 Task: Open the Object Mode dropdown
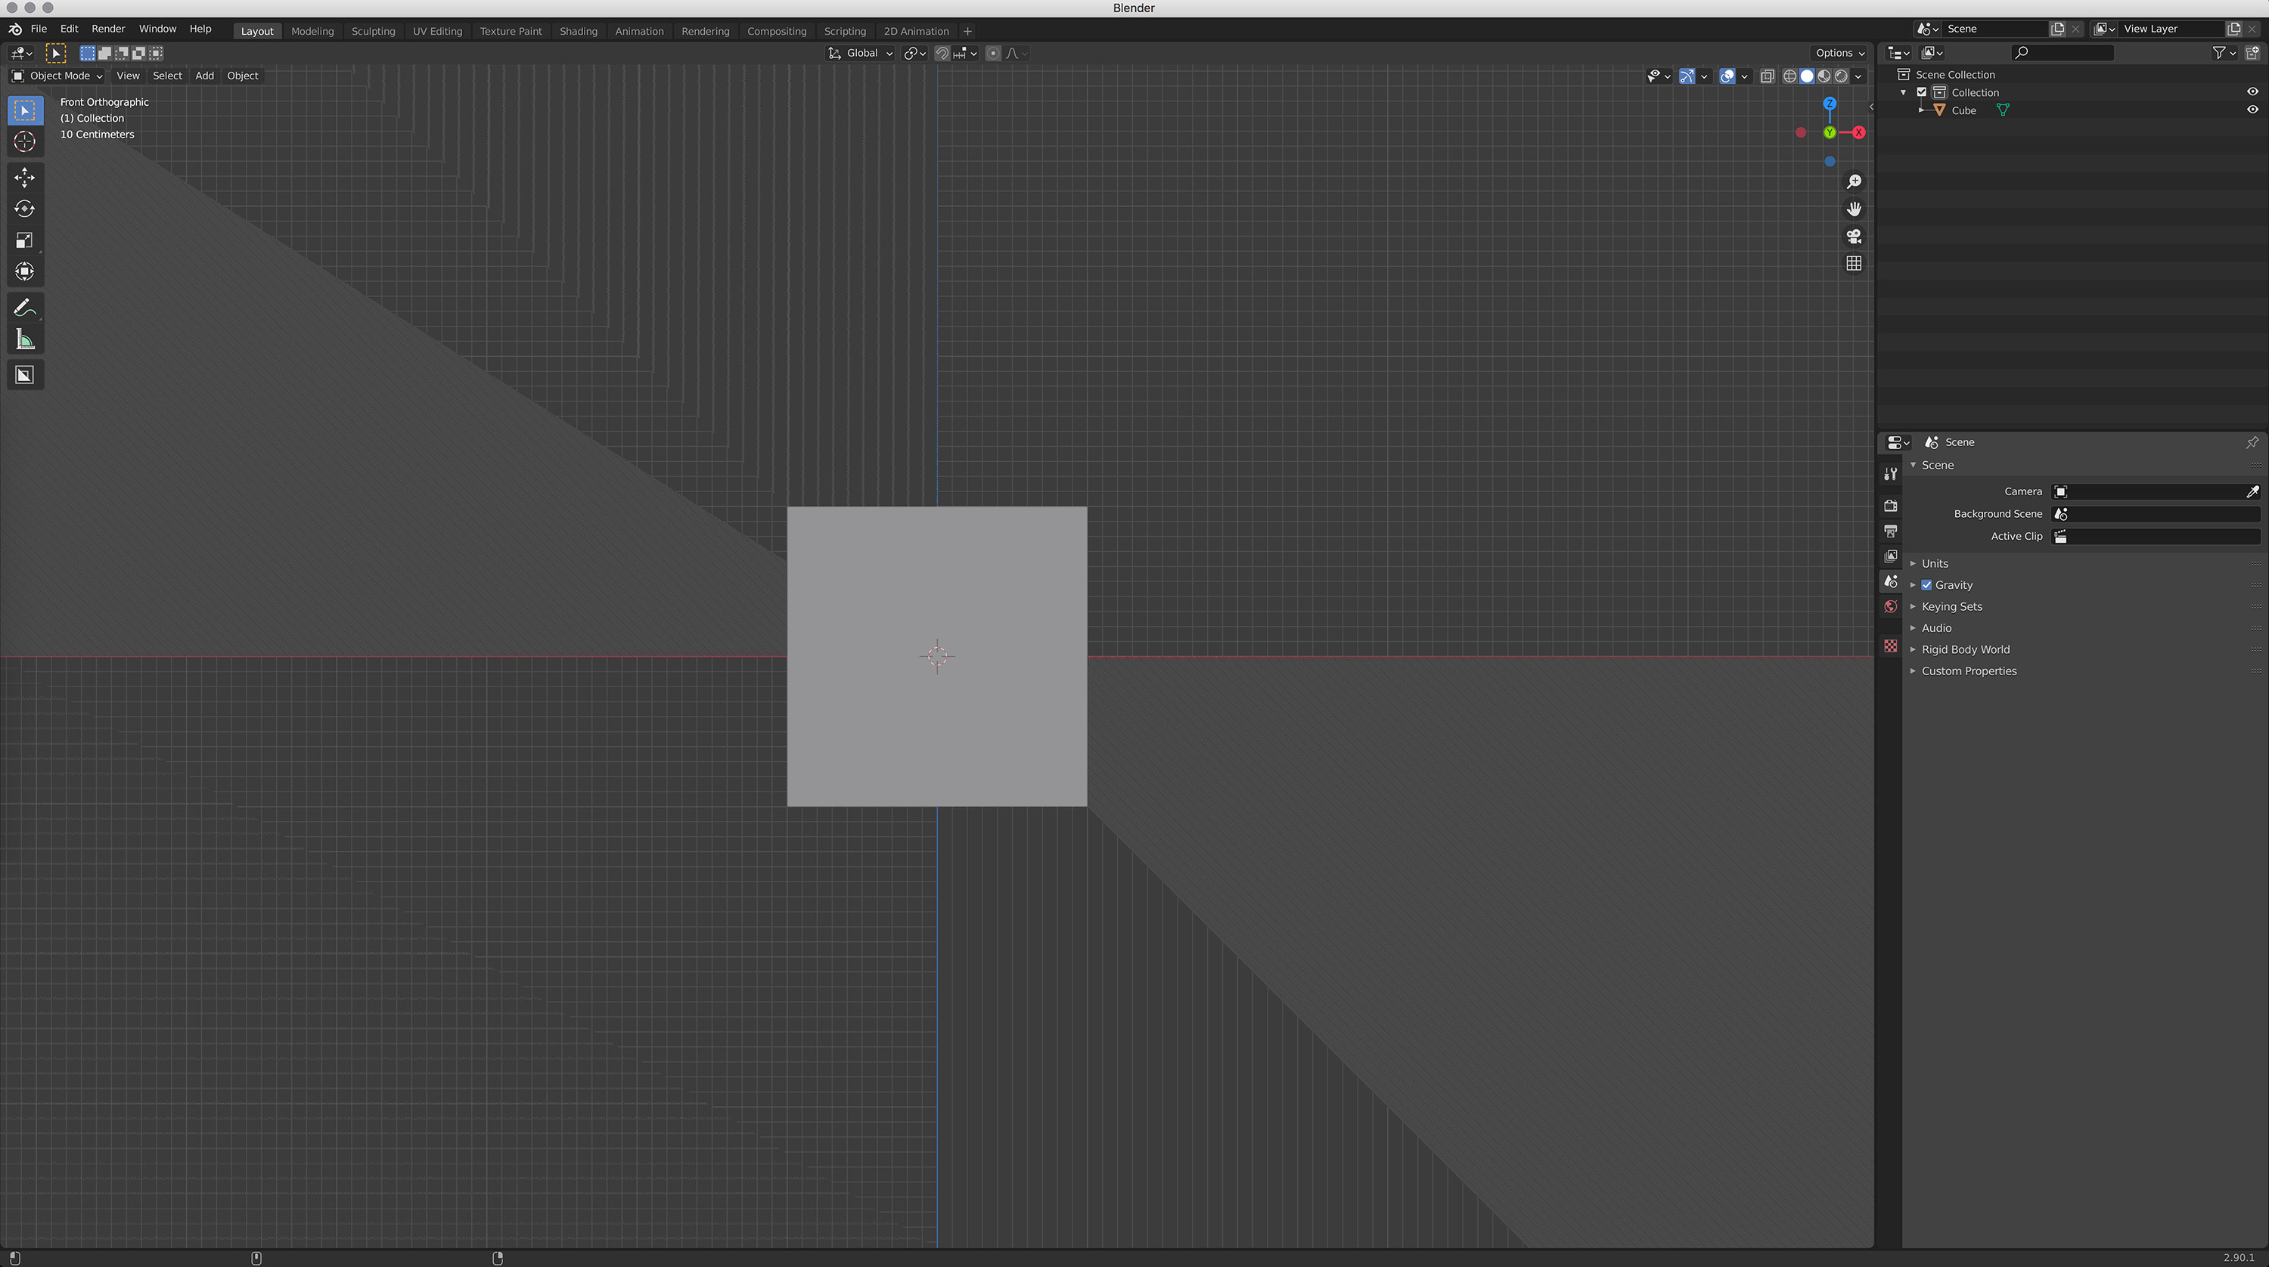57,76
